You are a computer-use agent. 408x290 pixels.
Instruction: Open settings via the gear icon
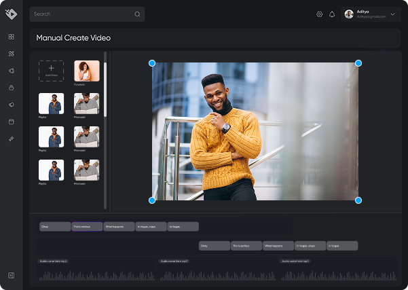click(x=320, y=14)
